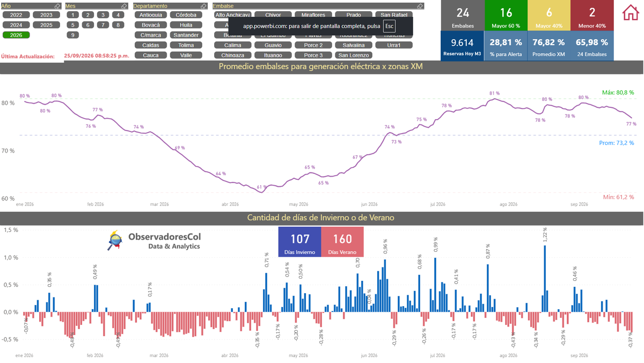644x363 pixels.
Task: Select year 2024 in Año slicer
Action: pos(16,25)
